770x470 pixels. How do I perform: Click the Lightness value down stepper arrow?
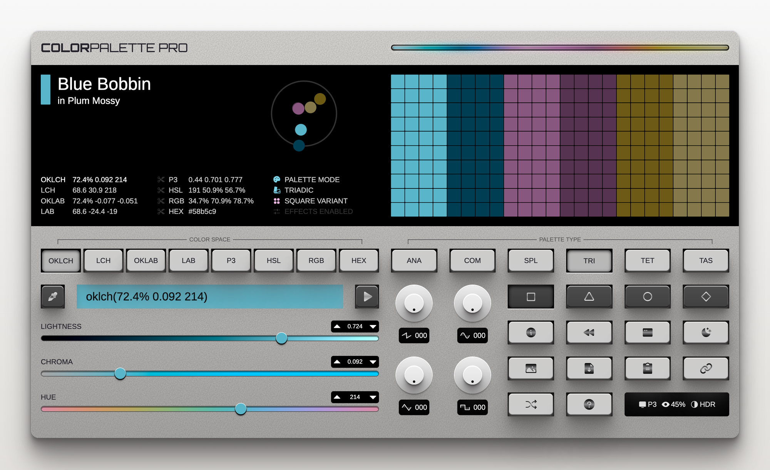pos(372,327)
